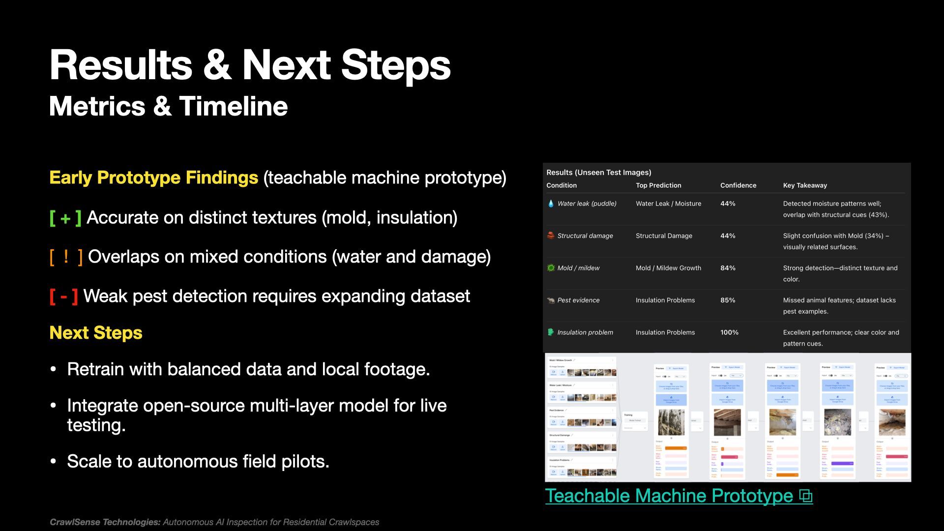This screenshot has height=531, width=944.
Task: Click the rat icon beside Pest evidence
Action: [551, 300]
